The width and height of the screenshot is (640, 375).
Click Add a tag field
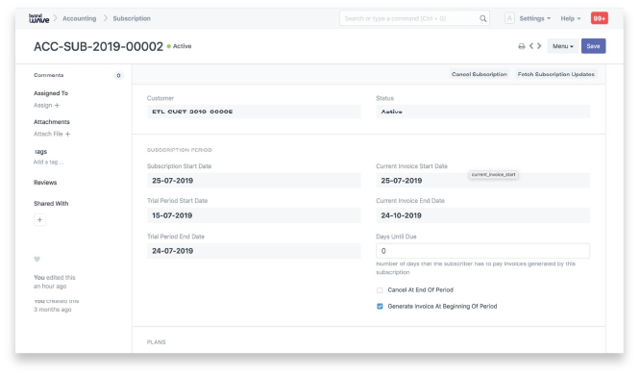[49, 162]
